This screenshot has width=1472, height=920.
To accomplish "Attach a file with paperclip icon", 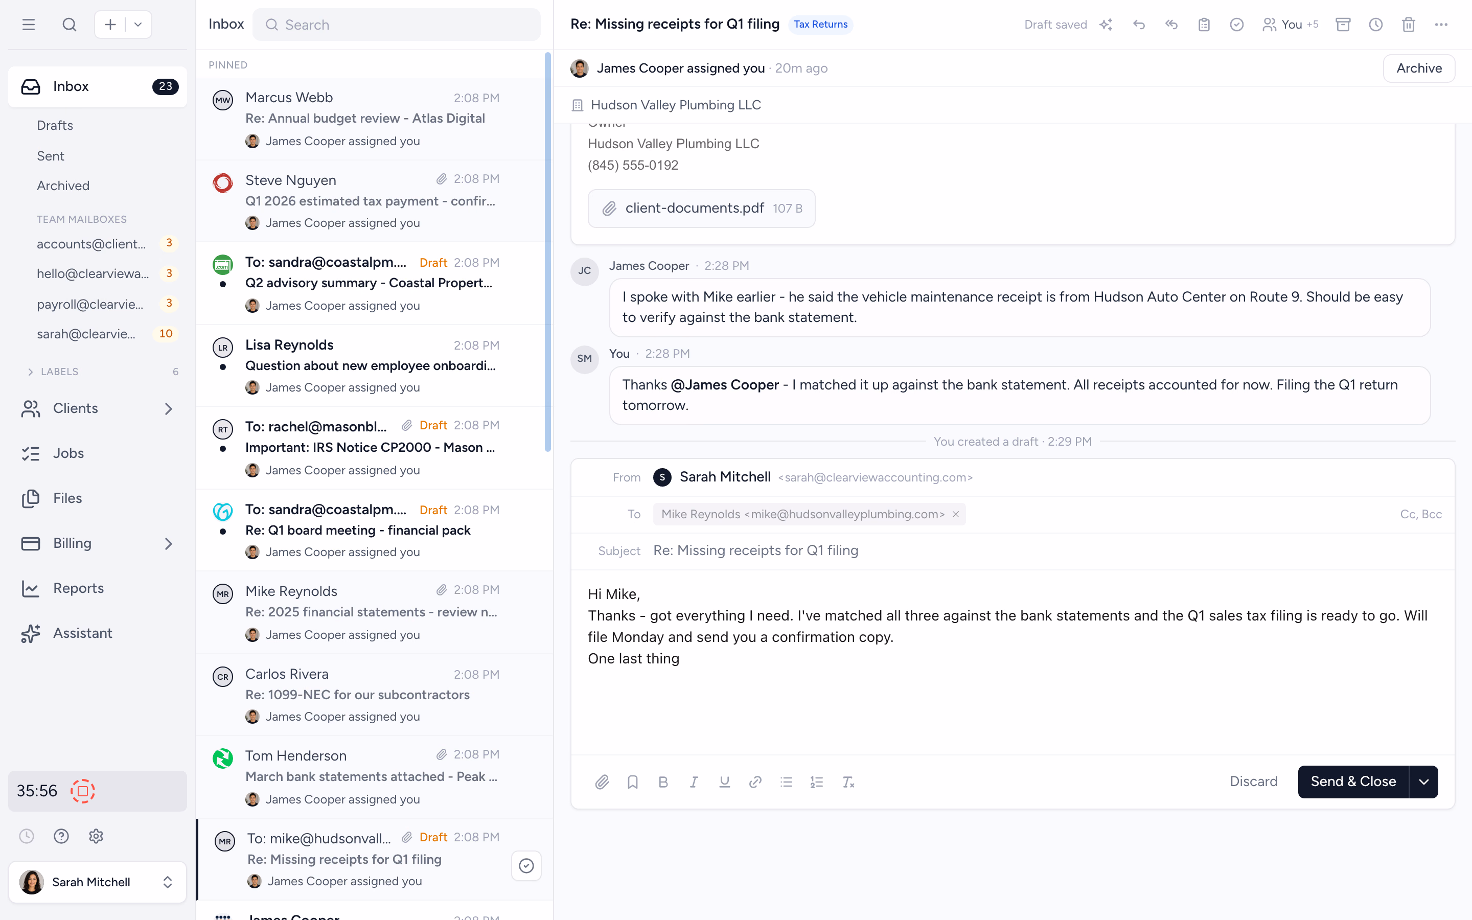I will tap(602, 782).
